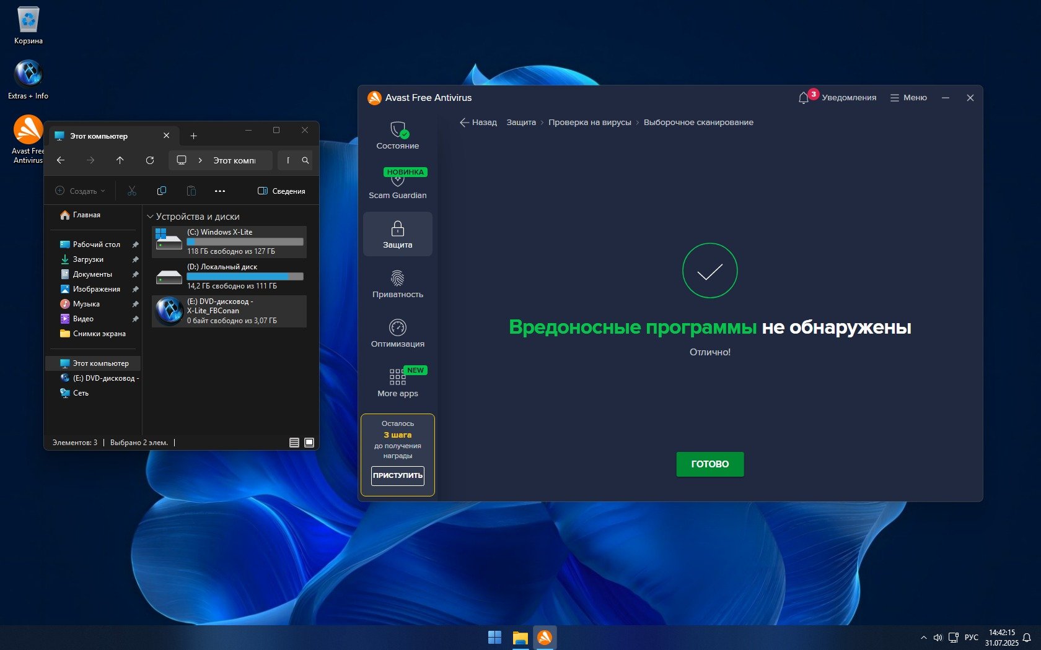1041x650 pixels.
Task: Click the Проверка на вирусы breadcrumb
Action: click(x=590, y=123)
